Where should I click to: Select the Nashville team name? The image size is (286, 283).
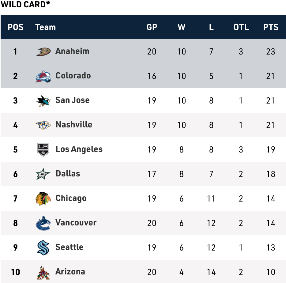(74, 125)
